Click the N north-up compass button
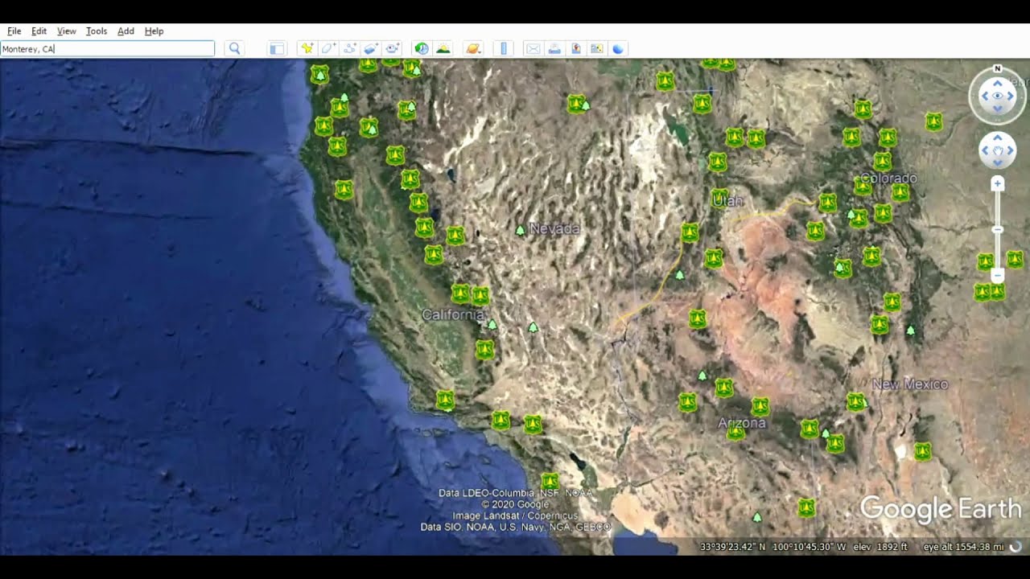 point(998,68)
